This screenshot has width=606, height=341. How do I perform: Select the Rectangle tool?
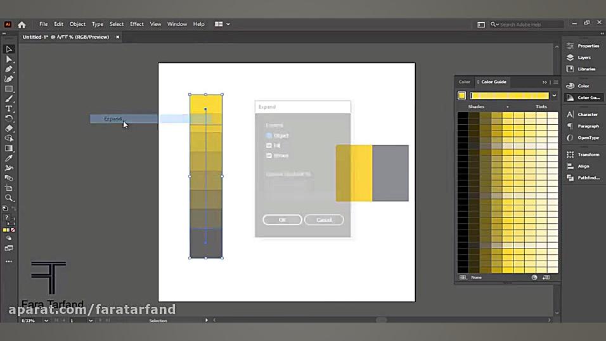8,89
